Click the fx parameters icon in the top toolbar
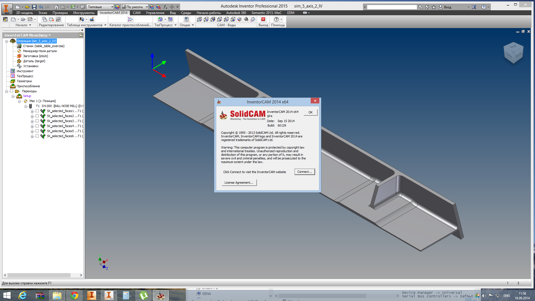The width and height of the screenshot is (535, 301). 165,7
